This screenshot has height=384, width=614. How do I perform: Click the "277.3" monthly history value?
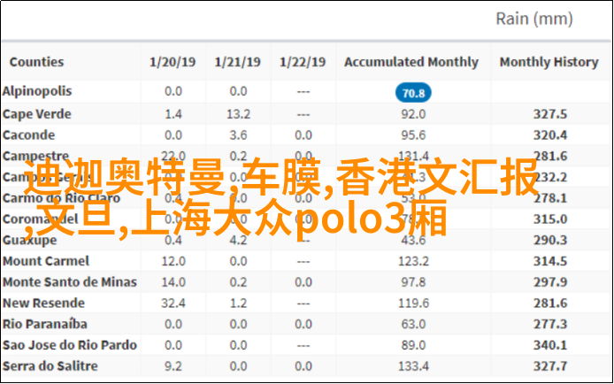click(550, 324)
